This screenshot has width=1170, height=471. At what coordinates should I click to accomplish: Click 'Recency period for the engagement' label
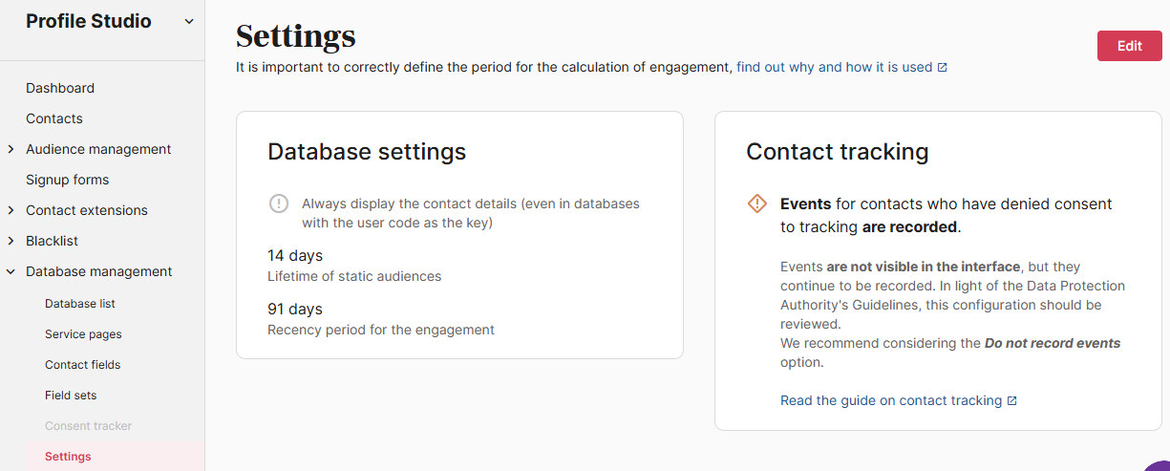coord(381,330)
